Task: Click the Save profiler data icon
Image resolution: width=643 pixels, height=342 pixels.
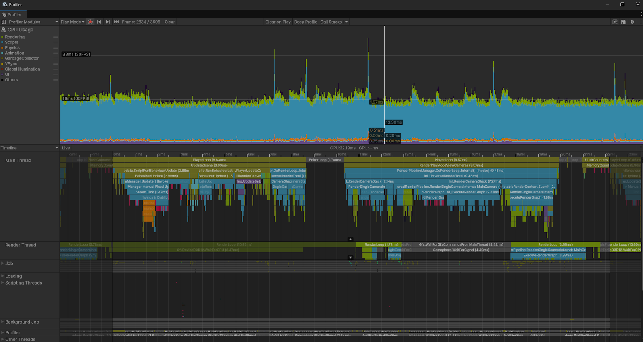Action: coord(623,22)
